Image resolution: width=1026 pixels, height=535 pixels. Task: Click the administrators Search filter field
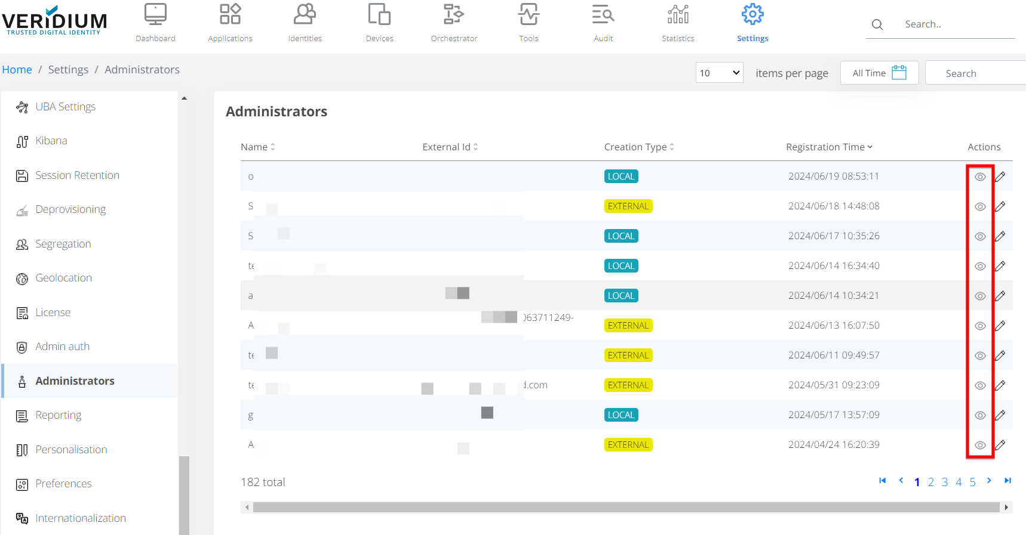click(975, 73)
